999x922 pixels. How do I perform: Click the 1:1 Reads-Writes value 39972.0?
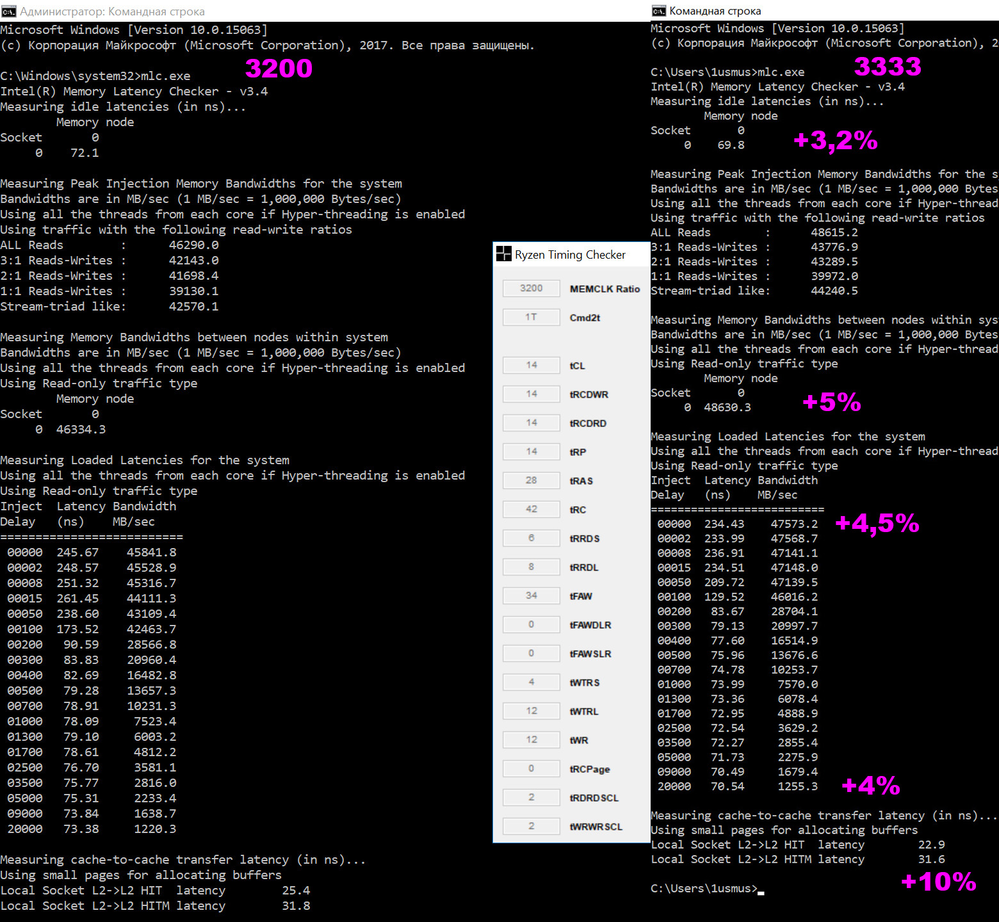tap(834, 276)
